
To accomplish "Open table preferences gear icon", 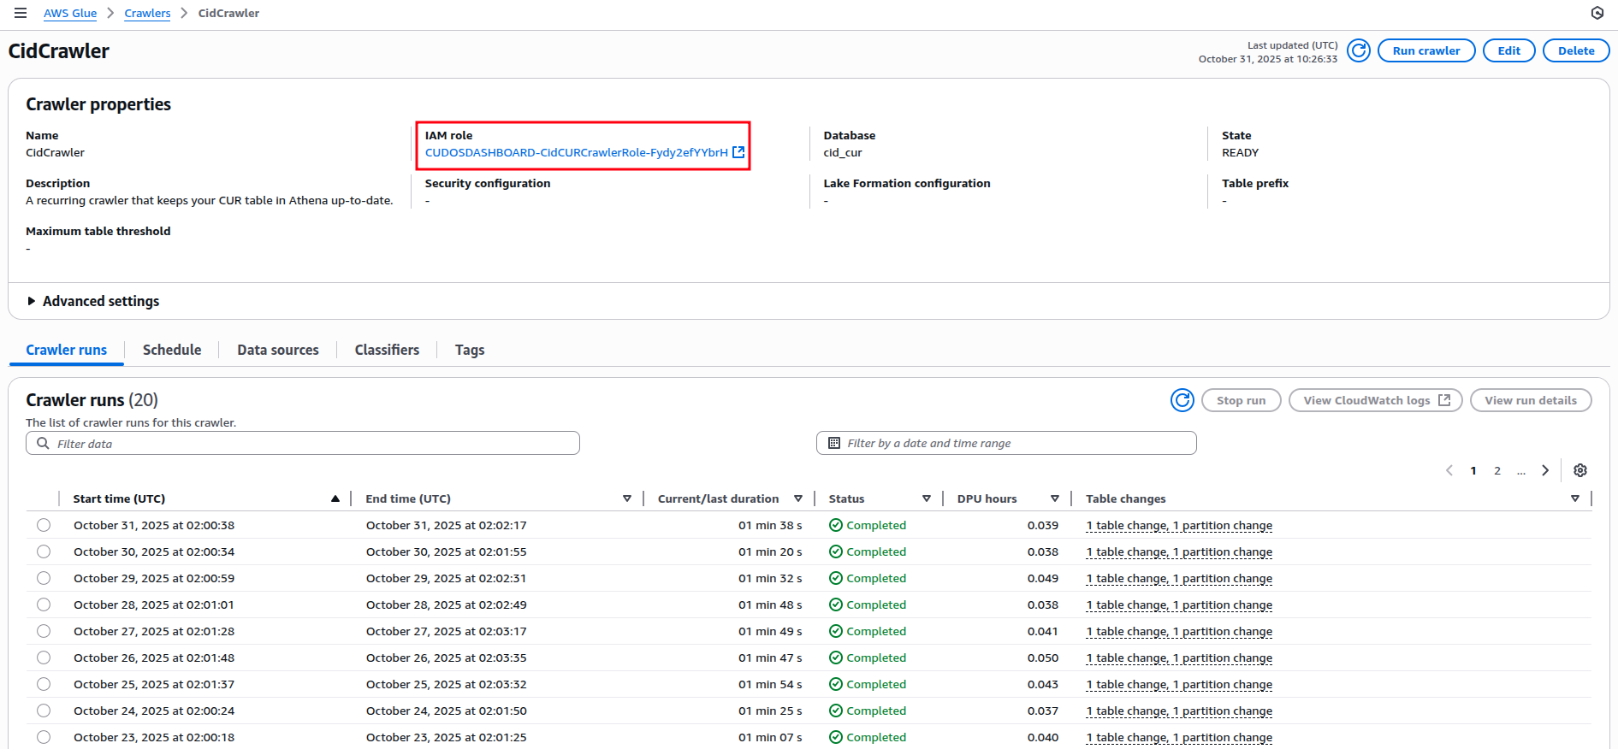I will point(1579,470).
